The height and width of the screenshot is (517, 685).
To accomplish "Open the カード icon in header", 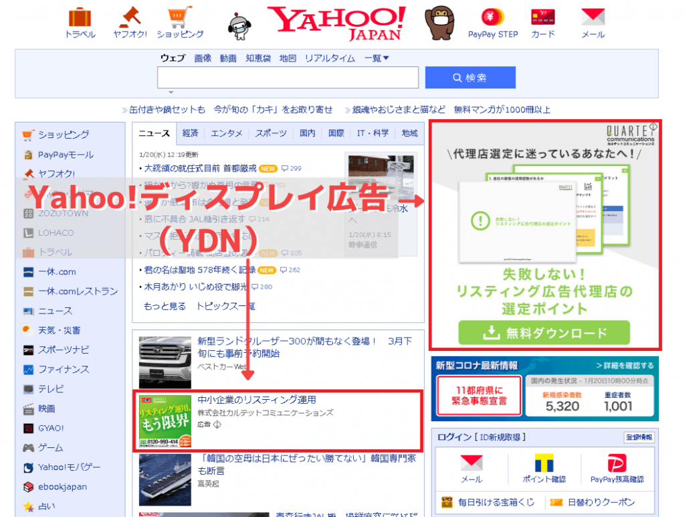I will pos(543,17).
